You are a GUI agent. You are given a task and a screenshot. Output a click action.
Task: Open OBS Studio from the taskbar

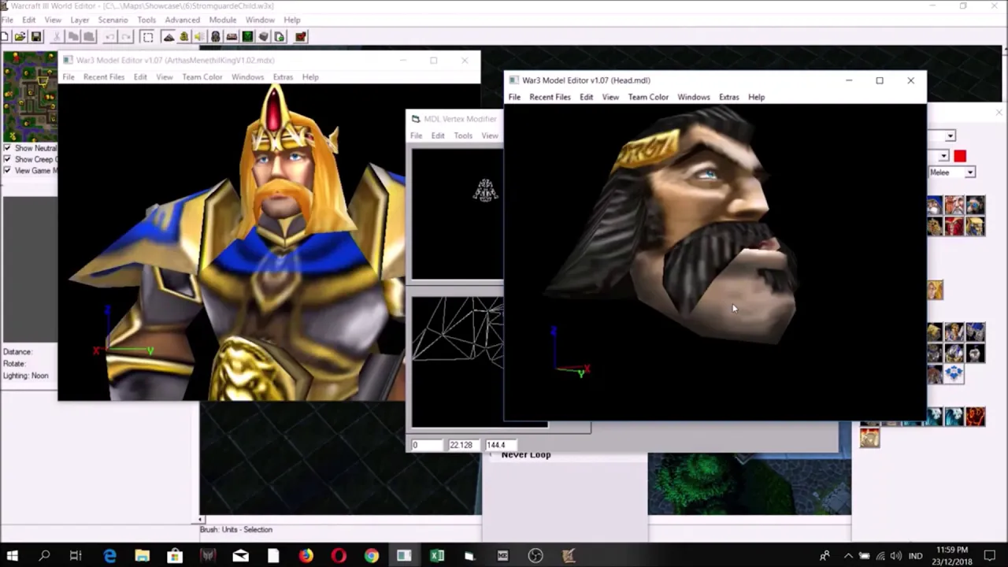click(x=535, y=556)
